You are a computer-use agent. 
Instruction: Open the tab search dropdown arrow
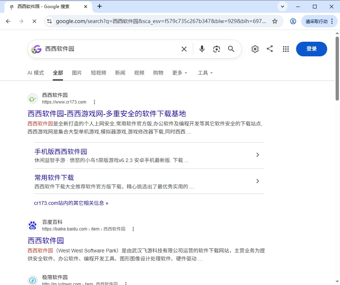pyautogui.click(x=282, y=7)
